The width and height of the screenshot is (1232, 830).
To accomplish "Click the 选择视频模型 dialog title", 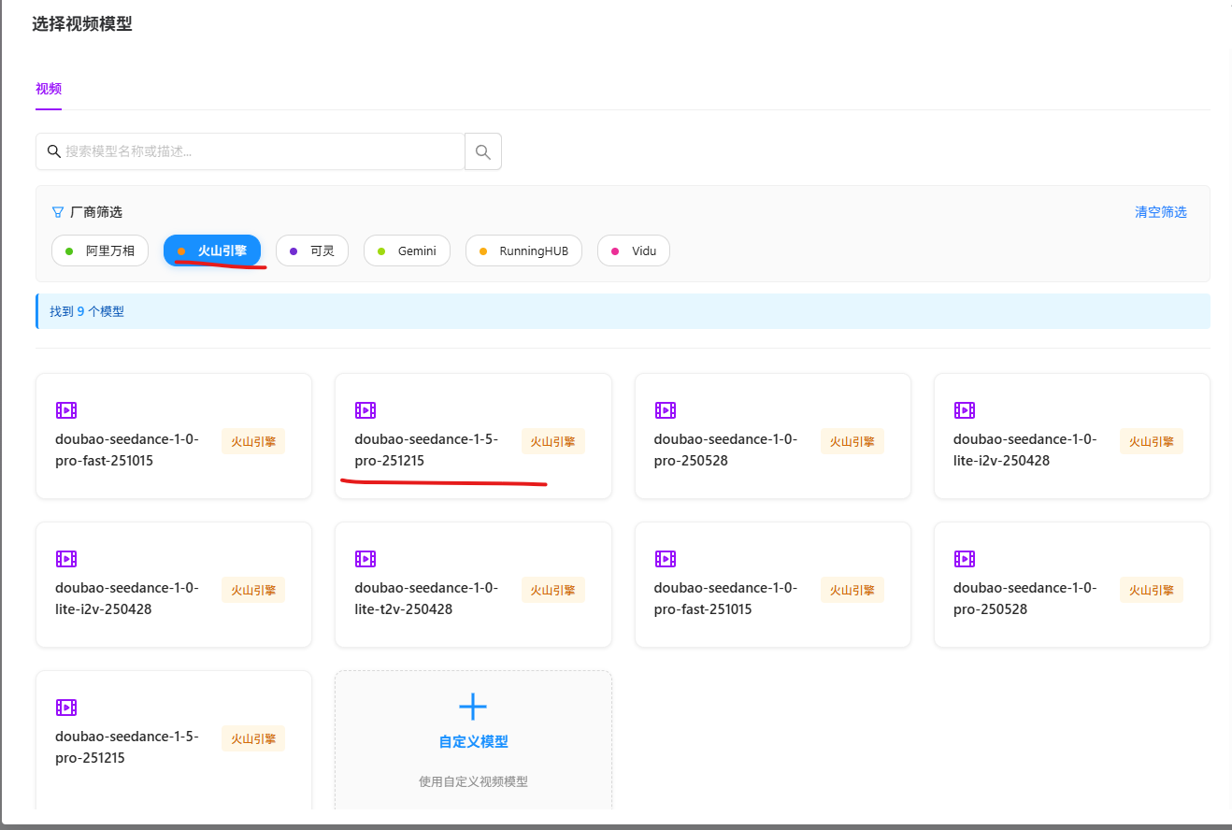I will tap(82, 24).
